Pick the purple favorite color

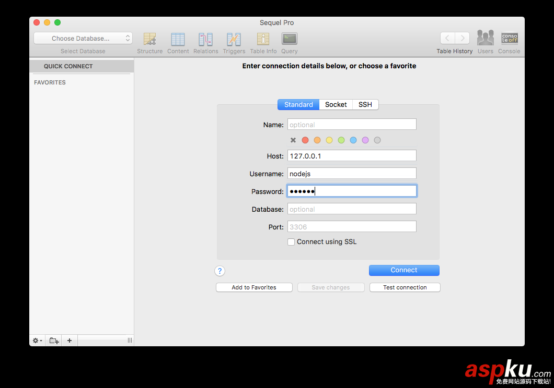point(365,140)
